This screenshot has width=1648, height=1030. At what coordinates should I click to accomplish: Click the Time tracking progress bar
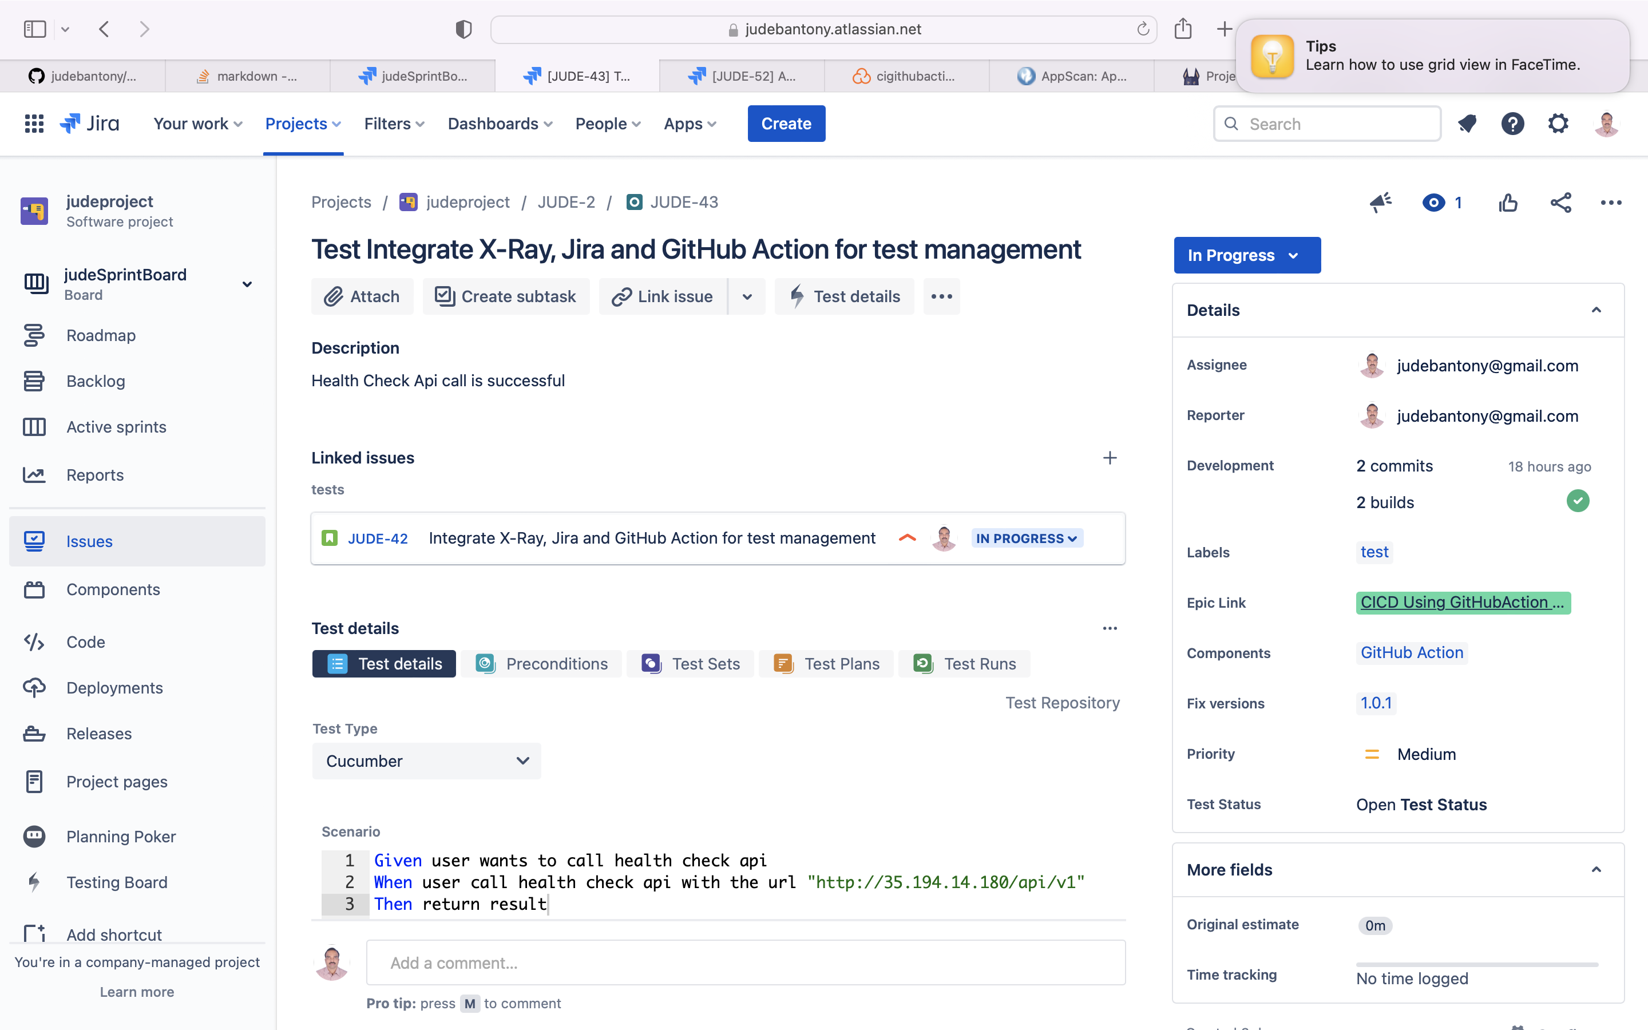coord(1476,965)
